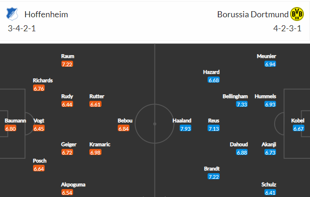Open the Borussia Dortmund team name link
Image resolution: width=310 pixels, height=197 pixels.
click(253, 14)
